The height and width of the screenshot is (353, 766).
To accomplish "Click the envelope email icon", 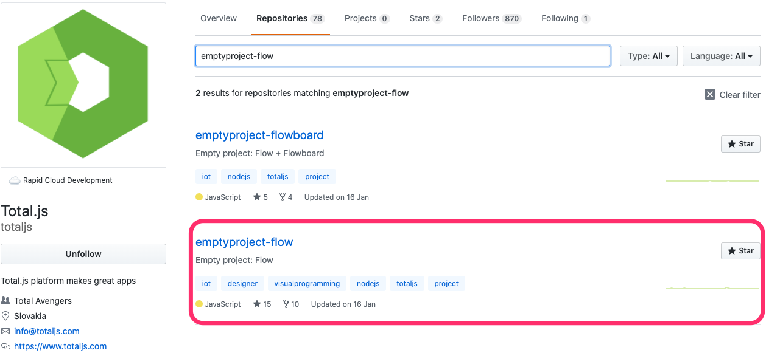I will click(5, 331).
